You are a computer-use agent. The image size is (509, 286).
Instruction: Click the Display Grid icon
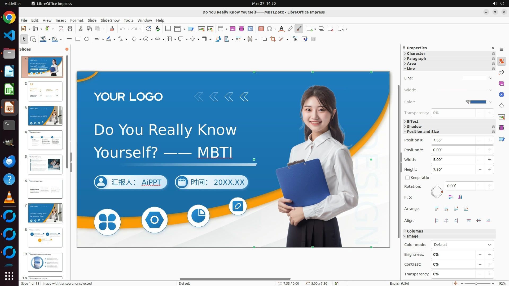168,29
